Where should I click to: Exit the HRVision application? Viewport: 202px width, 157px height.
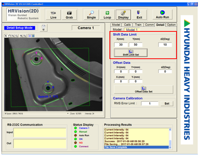coord(139,15)
